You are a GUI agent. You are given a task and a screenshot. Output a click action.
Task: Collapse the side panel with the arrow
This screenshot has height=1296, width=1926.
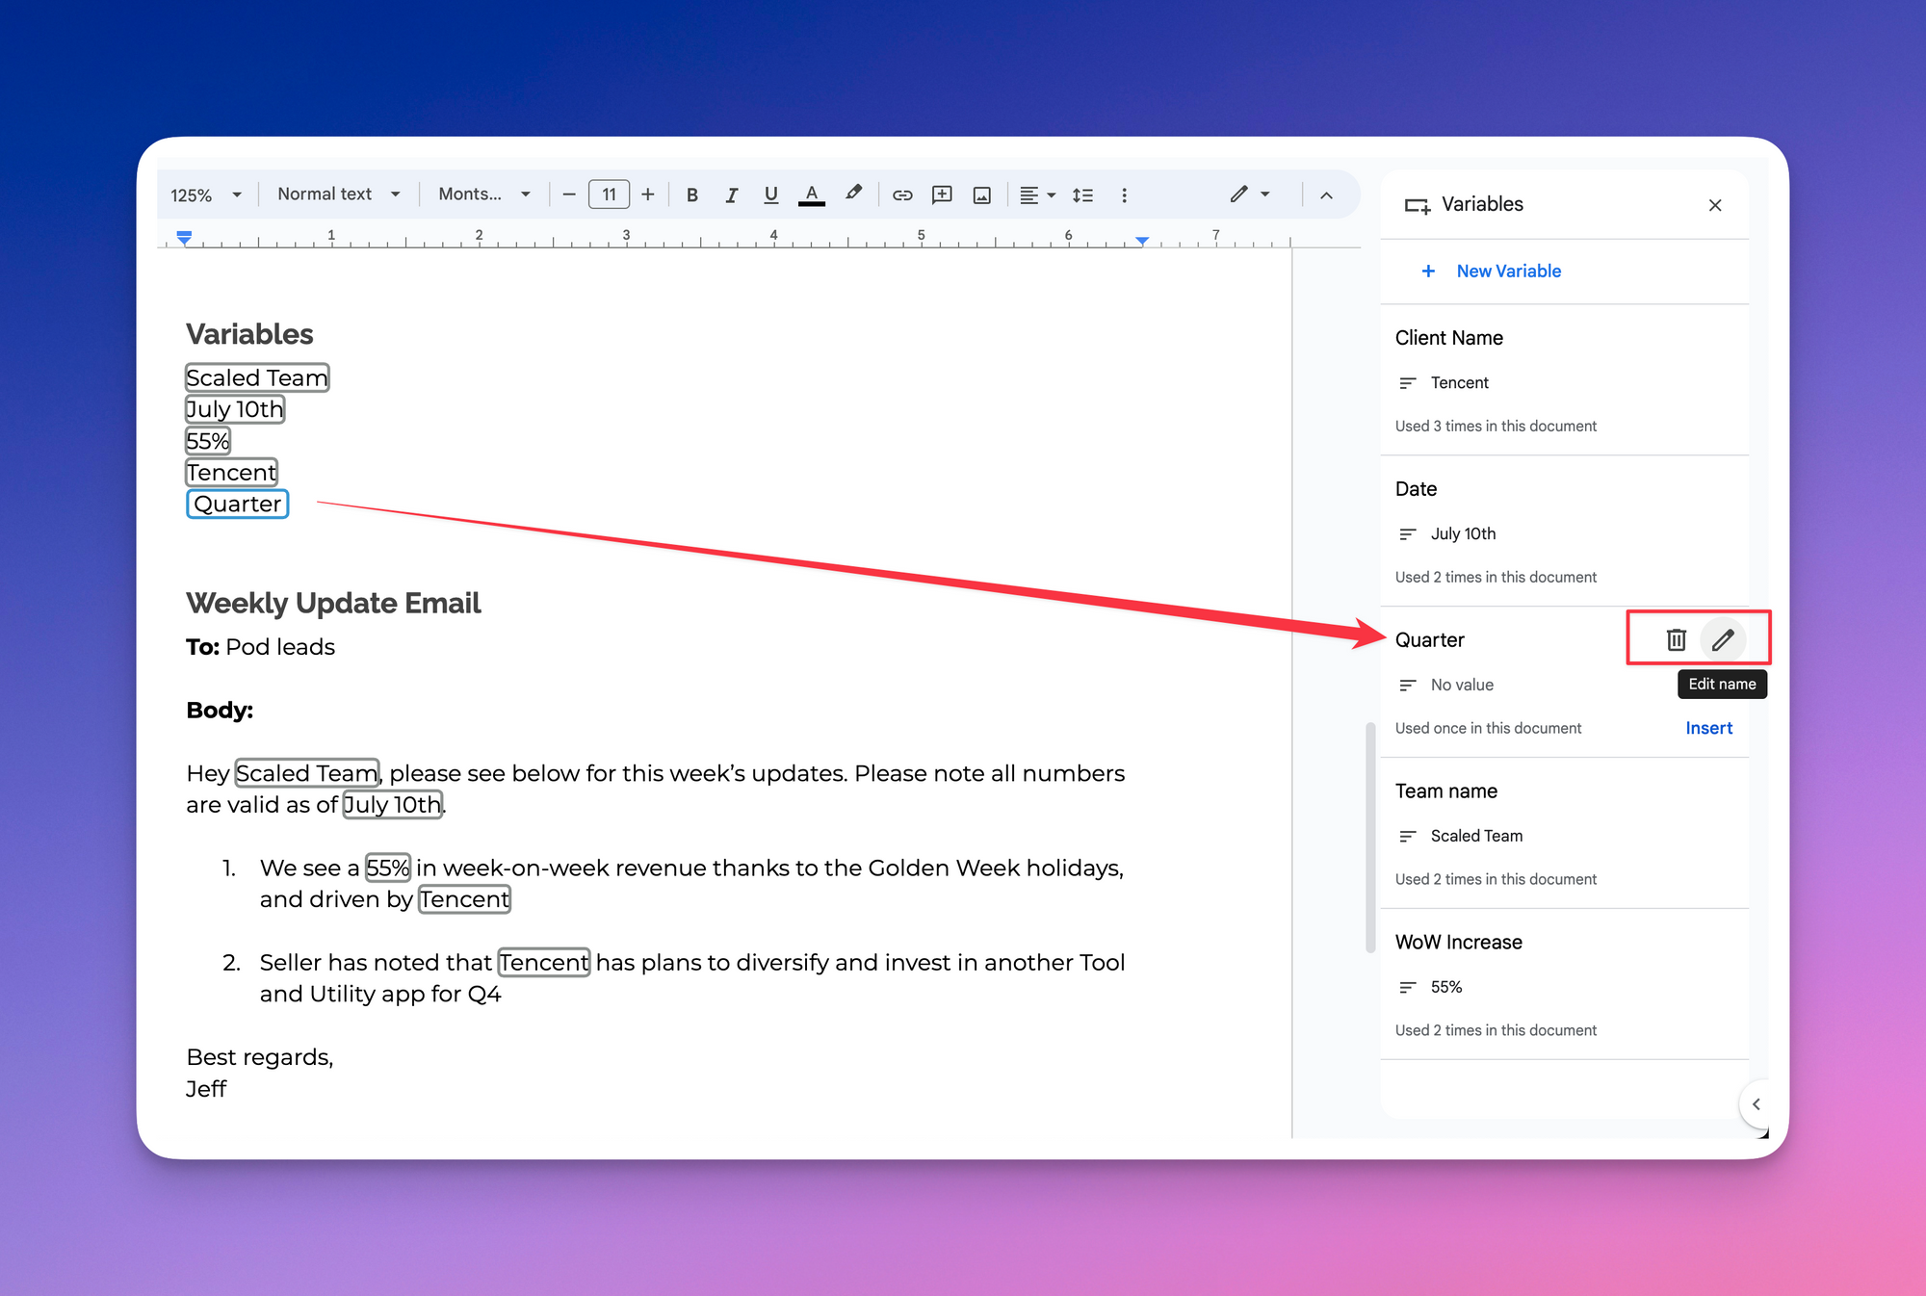tap(1757, 1104)
